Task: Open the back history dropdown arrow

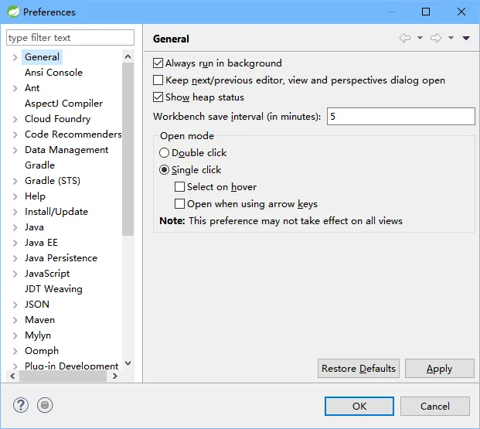Action: [x=420, y=39]
